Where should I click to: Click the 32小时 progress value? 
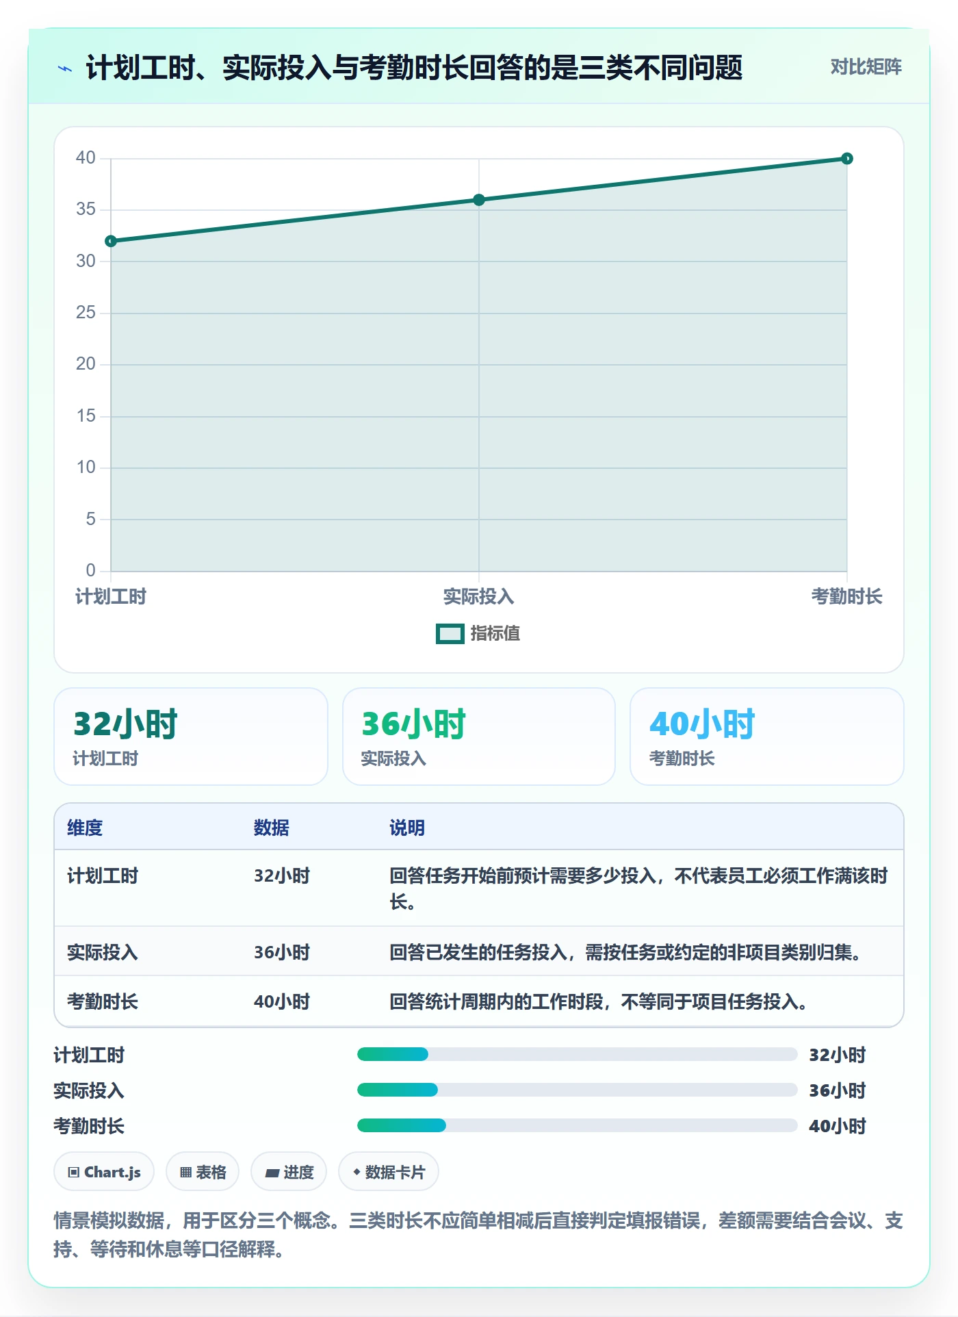[838, 1055]
